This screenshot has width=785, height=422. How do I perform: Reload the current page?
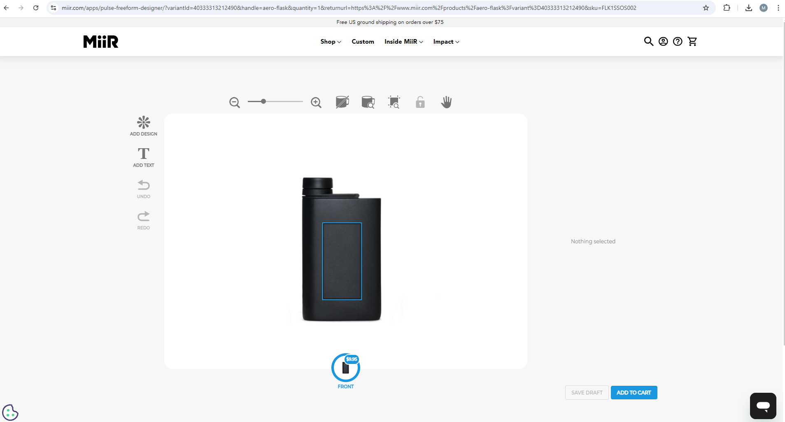tap(36, 8)
